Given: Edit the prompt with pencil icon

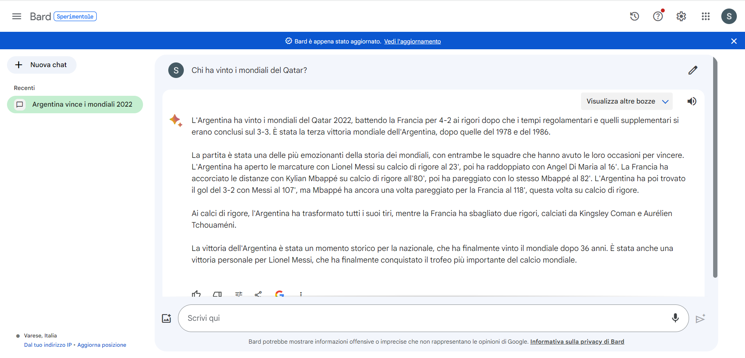Looking at the screenshot, I should pos(693,70).
